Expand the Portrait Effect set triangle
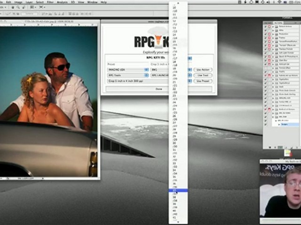The height and width of the screenshot is (225, 301). (273, 68)
